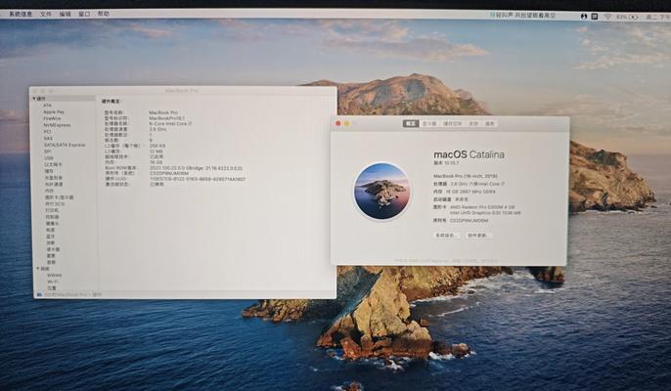Switch to the 显示器 tab in About This Mac
Viewport: 671px width, 391px height.
click(429, 123)
